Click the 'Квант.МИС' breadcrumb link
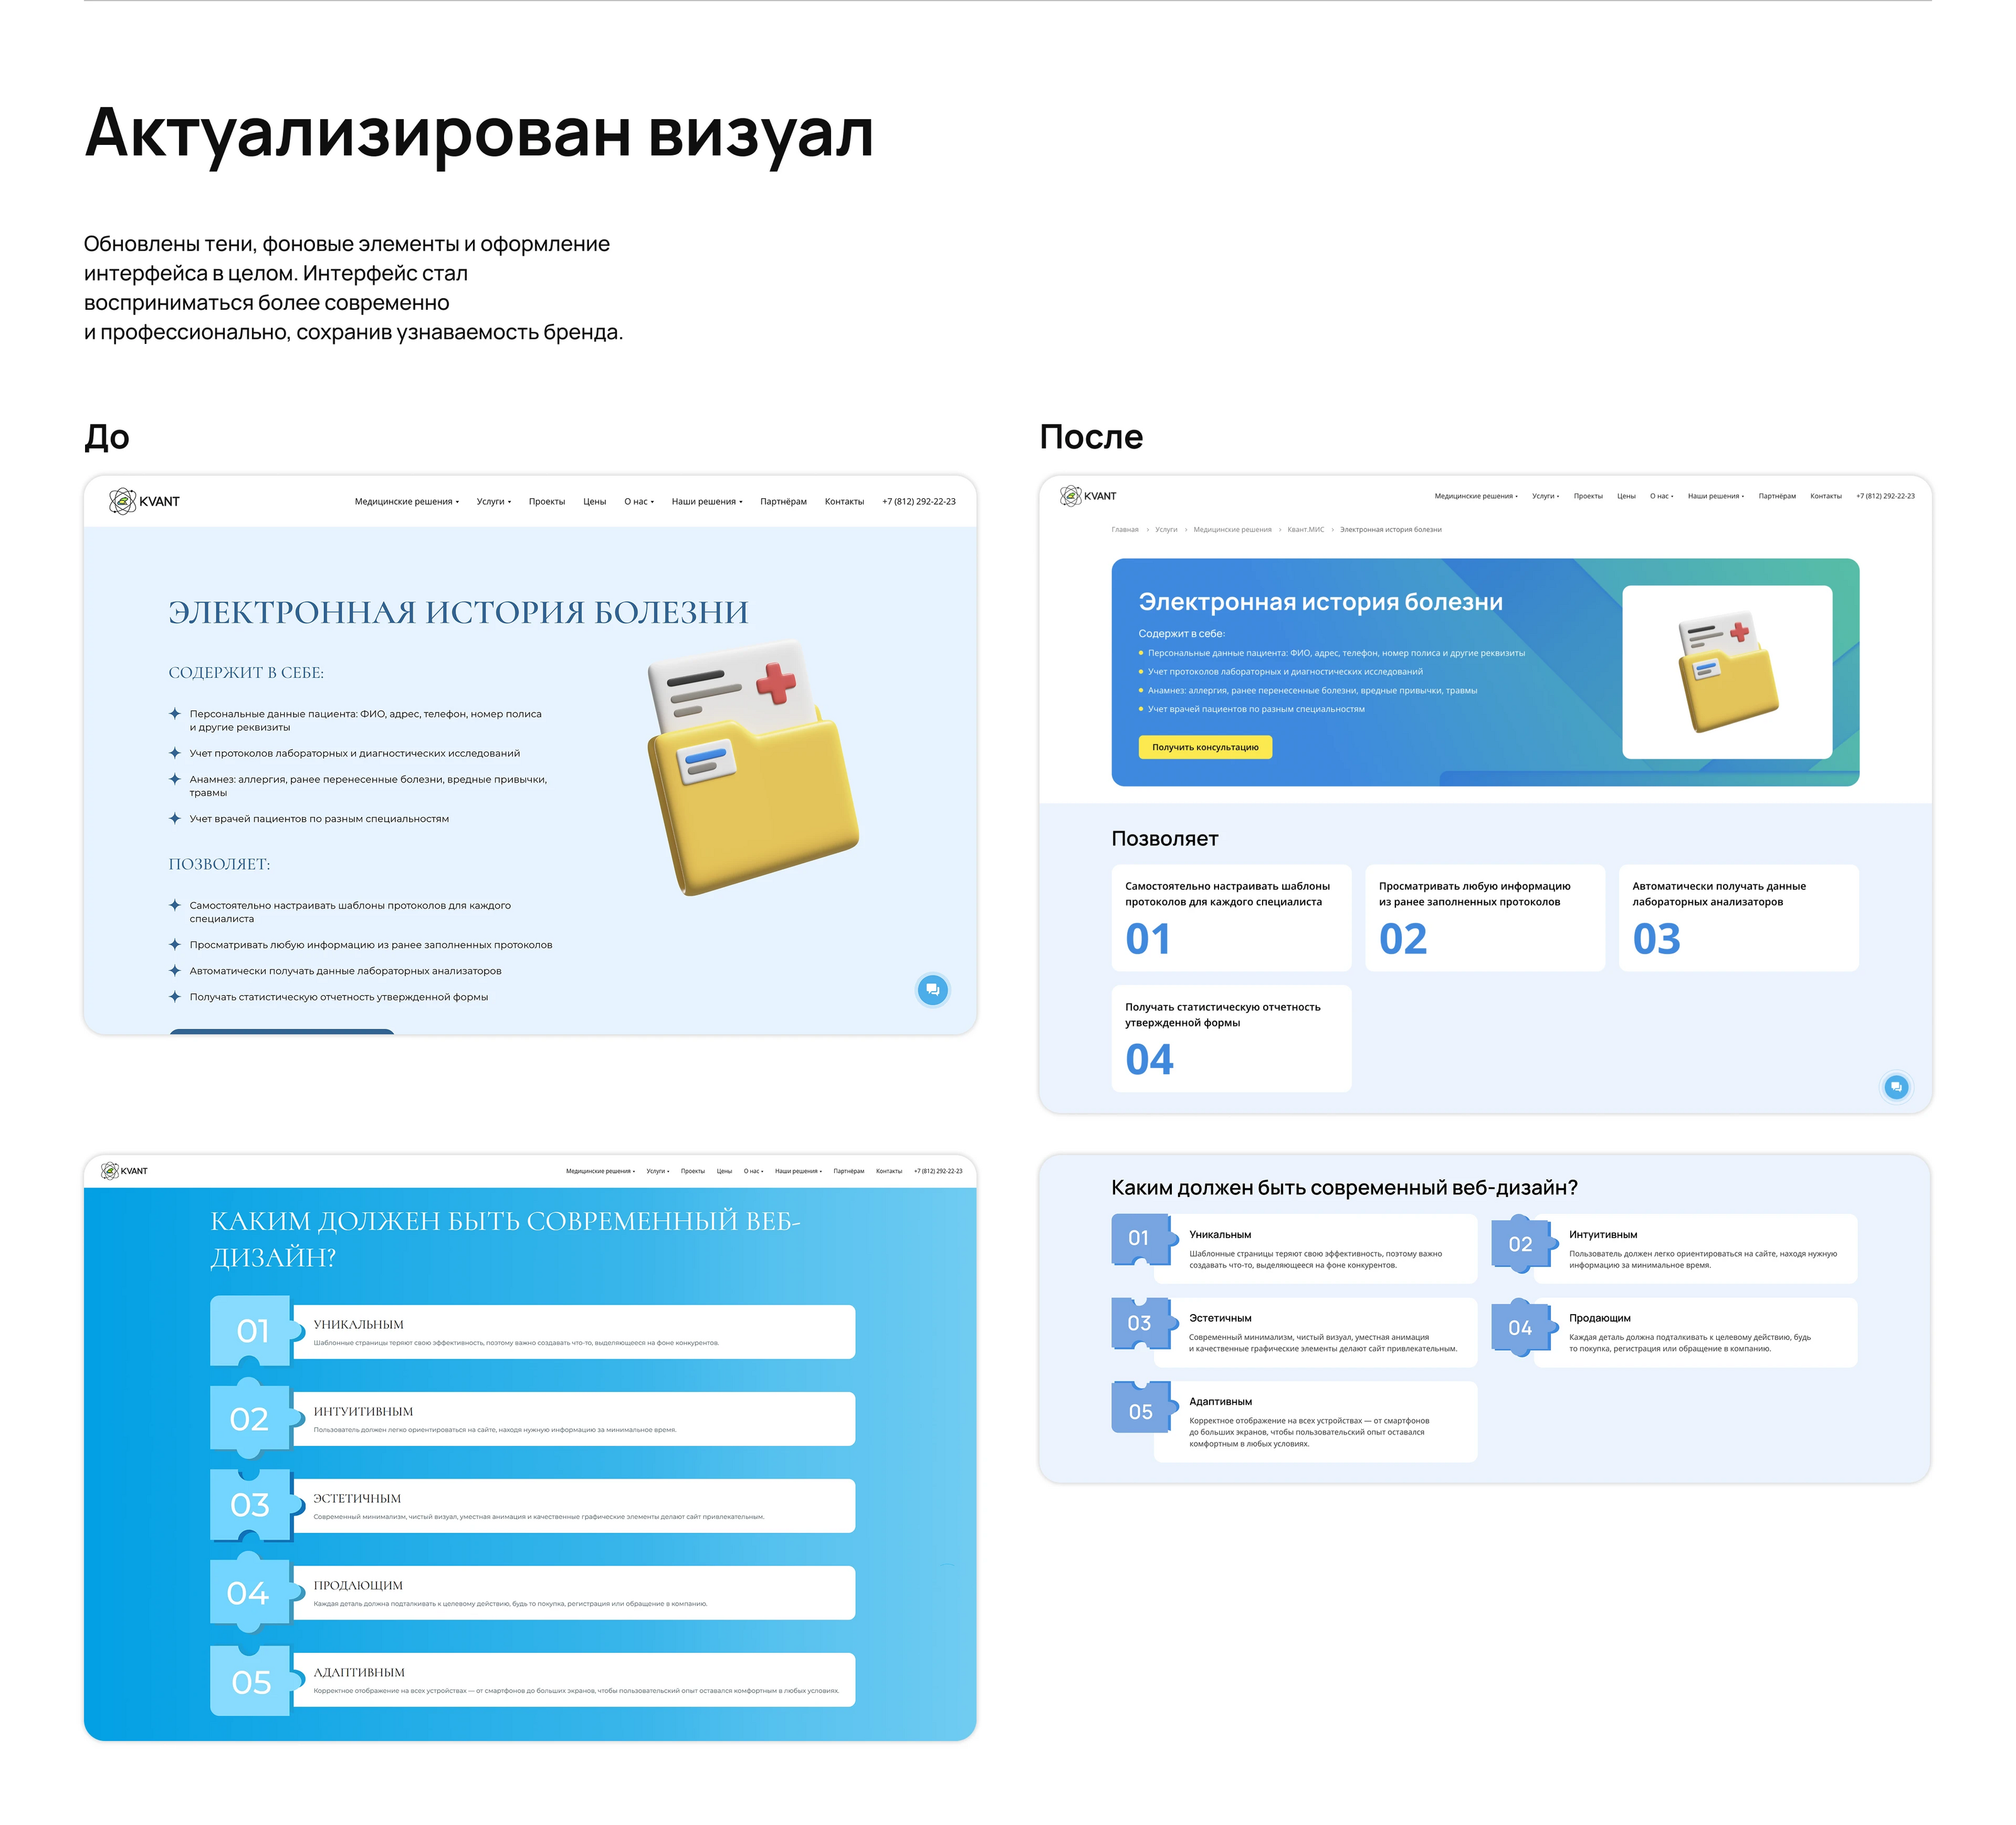The height and width of the screenshot is (1825, 2016). 1305,530
